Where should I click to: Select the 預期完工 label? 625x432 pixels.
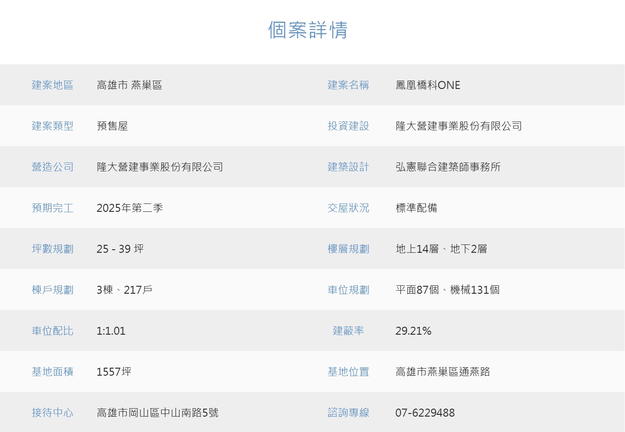pos(52,208)
